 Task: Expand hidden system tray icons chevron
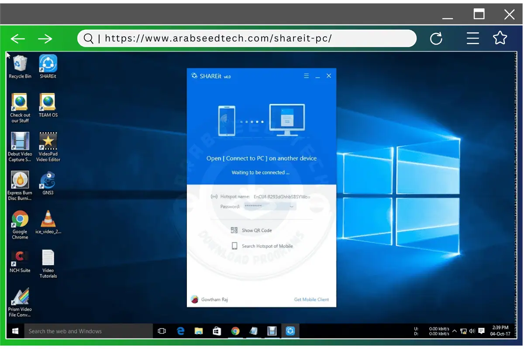(x=455, y=331)
